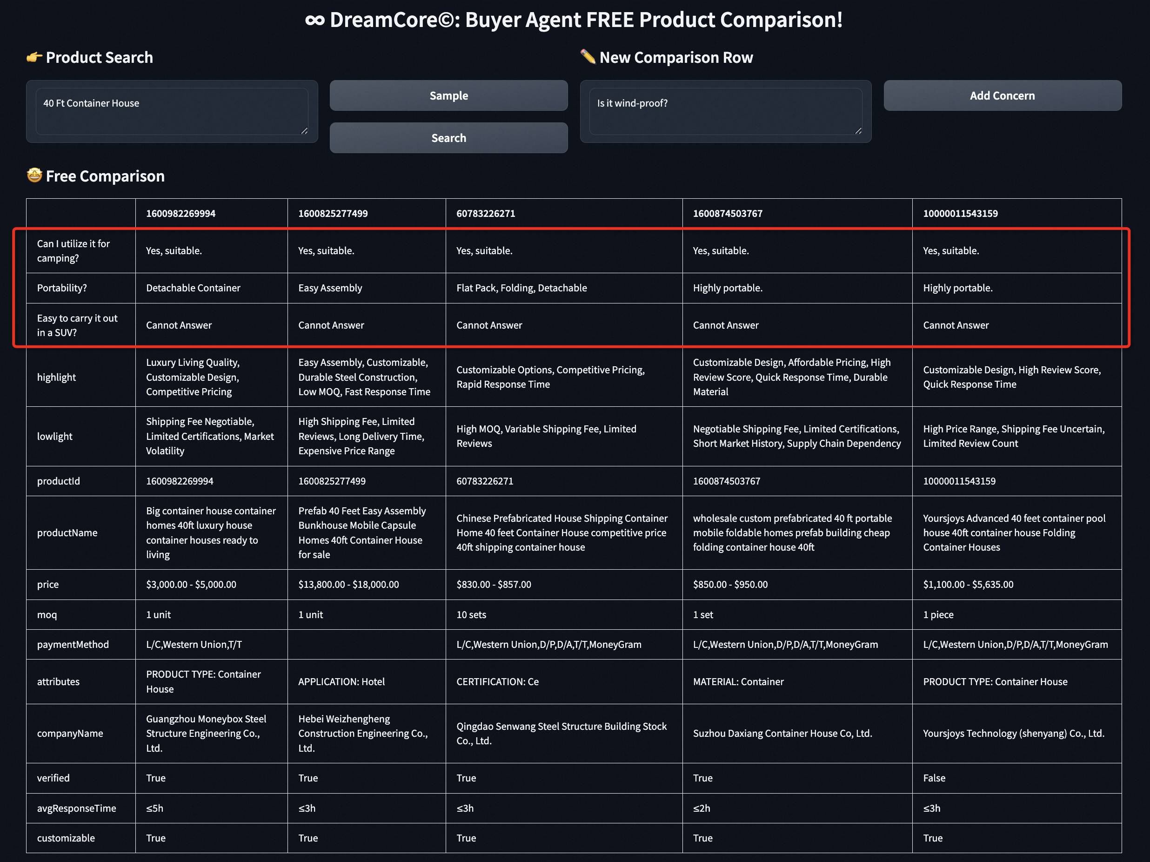1150x862 pixels.
Task: Grab the Product Search box resize handle
Action: (304, 131)
